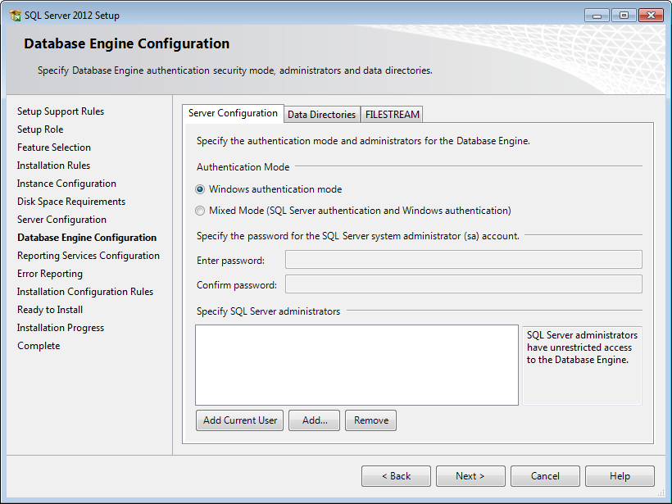Proceed with the Next button
This screenshot has height=504, width=672.
coord(470,476)
